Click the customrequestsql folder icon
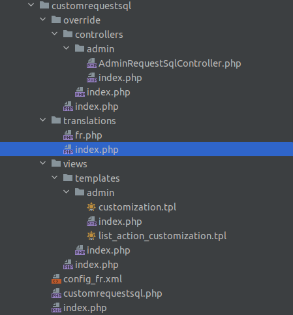Viewport: 293px width, 315px height. [44, 5]
